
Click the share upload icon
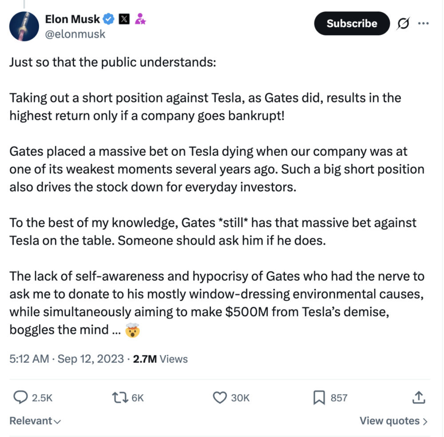pos(418,398)
